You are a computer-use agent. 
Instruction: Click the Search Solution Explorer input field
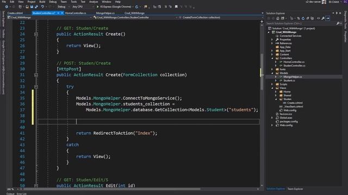301,23
